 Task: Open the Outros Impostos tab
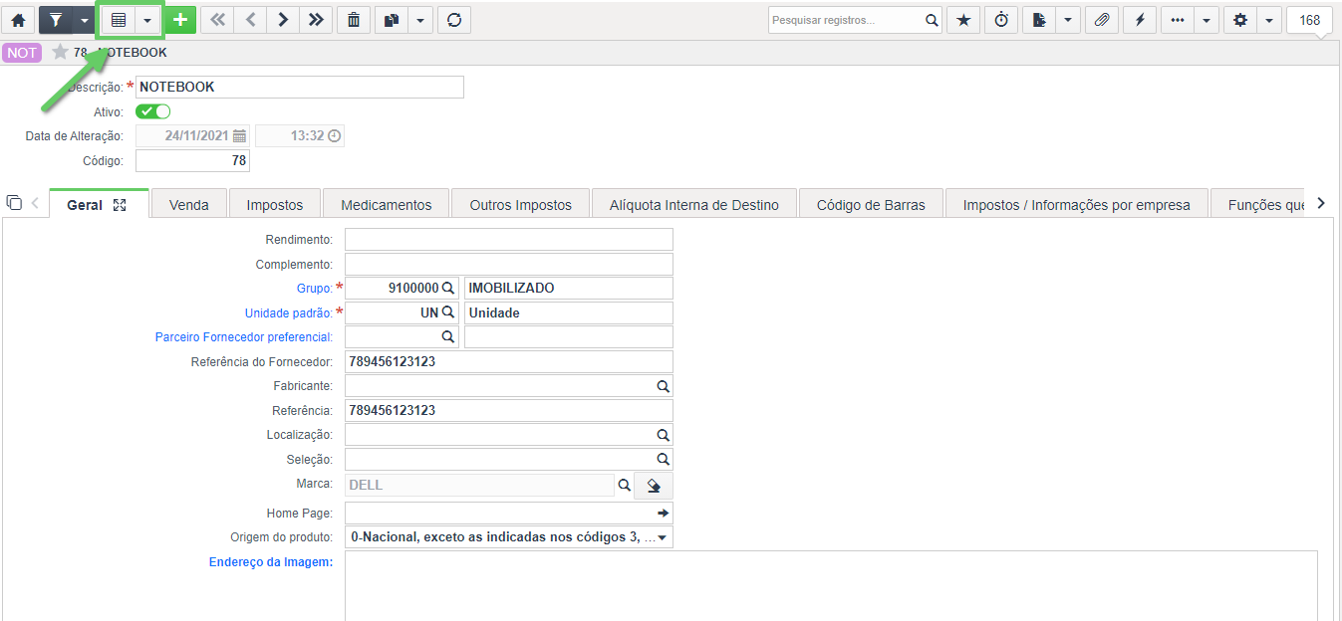pyautogui.click(x=521, y=204)
